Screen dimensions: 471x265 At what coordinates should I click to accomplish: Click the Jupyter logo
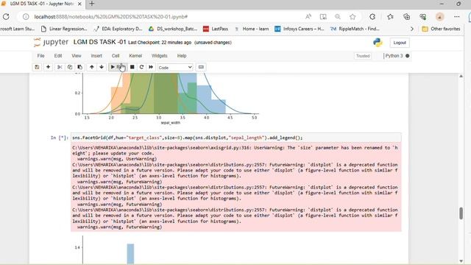coord(51,43)
